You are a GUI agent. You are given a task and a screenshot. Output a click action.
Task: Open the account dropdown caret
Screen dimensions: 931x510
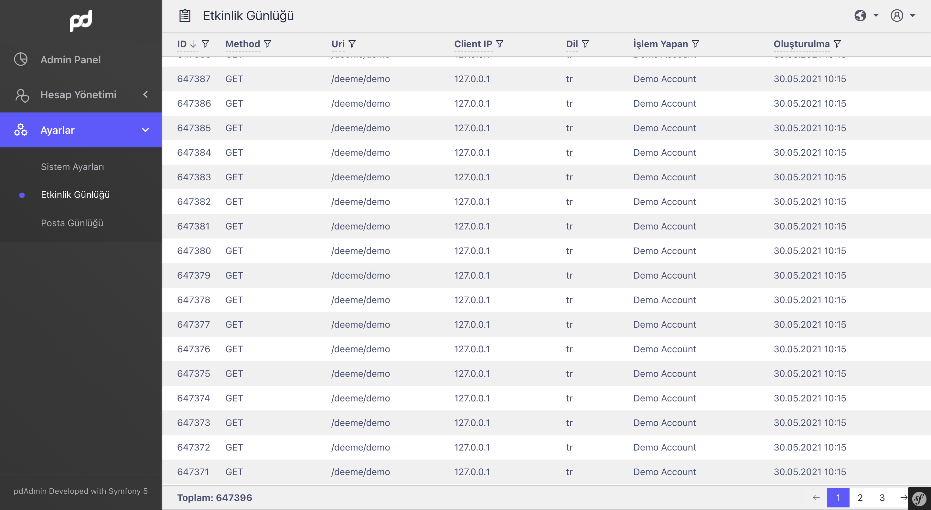point(913,16)
